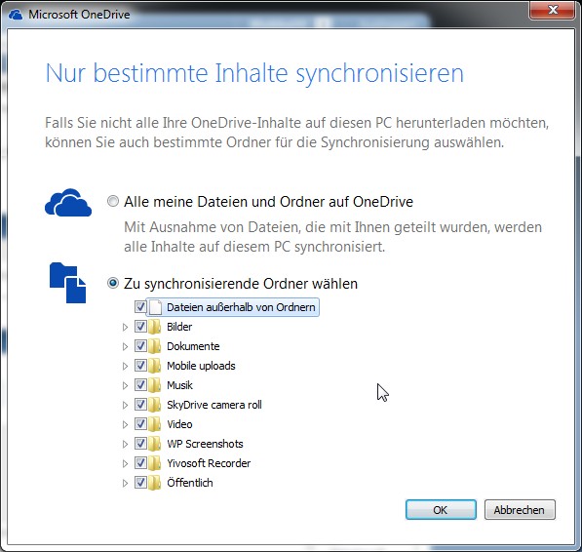The image size is (582, 552).
Task: Click the WP Screenshots folder icon
Action: [x=155, y=444]
